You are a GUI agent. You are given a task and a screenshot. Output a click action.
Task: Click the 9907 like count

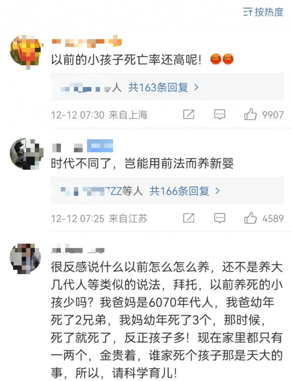(273, 115)
